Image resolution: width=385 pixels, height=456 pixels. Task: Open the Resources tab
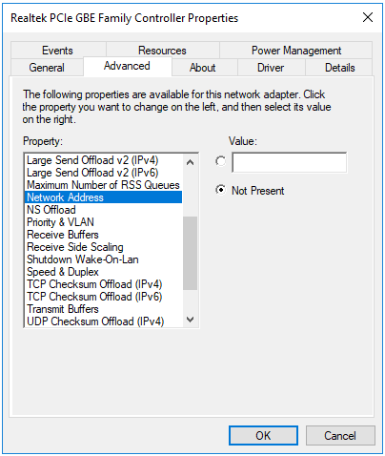point(162,51)
